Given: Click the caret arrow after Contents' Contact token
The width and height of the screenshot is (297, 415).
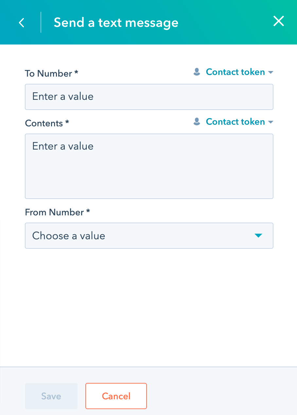Looking at the screenshot, I should (271, 122).
